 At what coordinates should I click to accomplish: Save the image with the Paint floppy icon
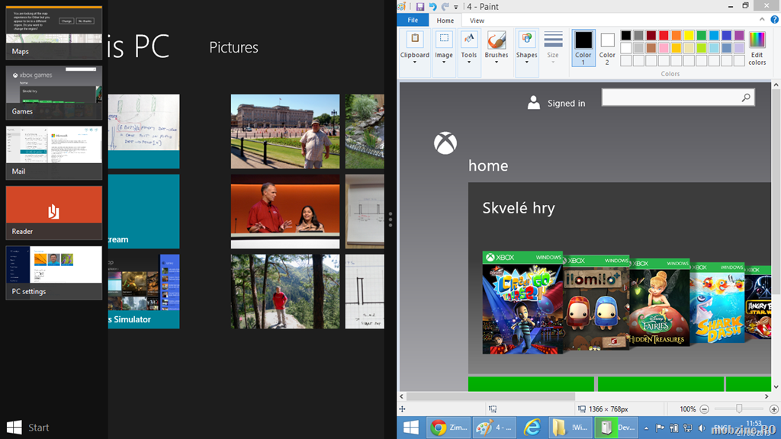(420, 6)
